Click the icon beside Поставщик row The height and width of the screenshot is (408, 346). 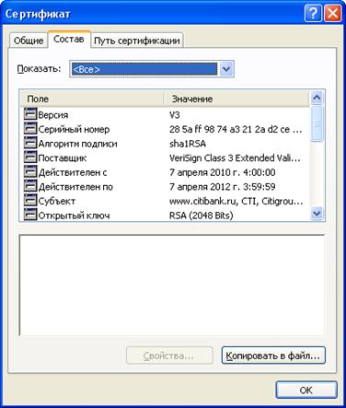click(x=30, y=157)
